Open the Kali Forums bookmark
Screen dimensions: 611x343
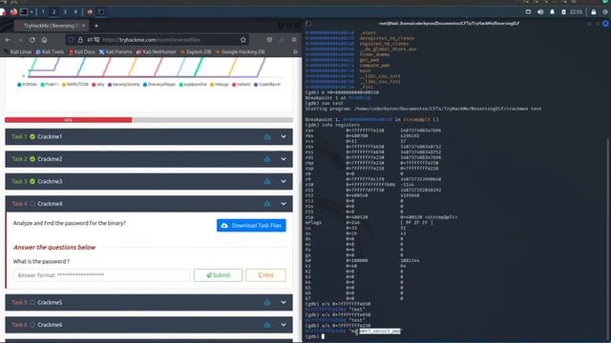116,51
